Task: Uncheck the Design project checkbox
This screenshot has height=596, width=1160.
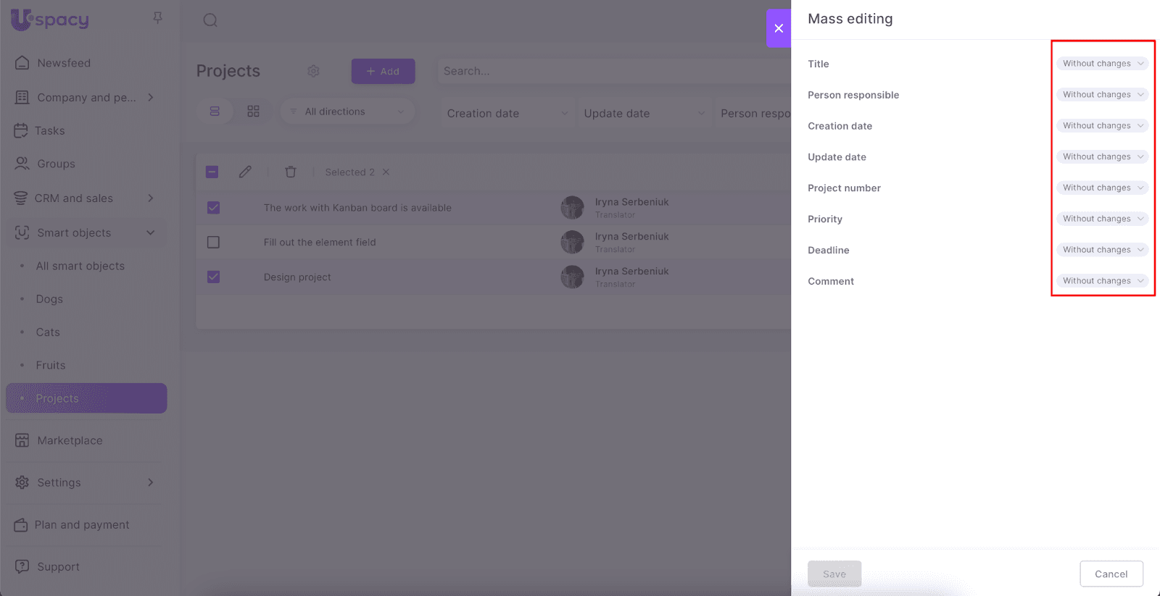Action: (x=213, y=277)
